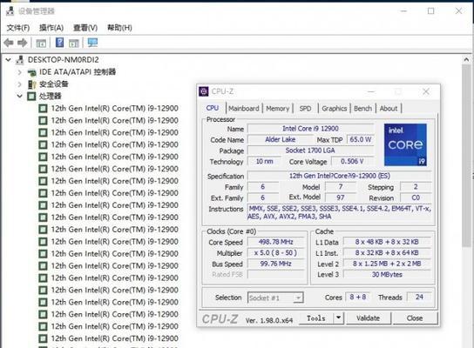Click the properties pane toolbar icon
The image size is (474, 348).
coord(74,43)
